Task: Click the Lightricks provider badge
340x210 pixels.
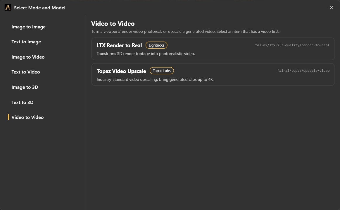Action: [x=156, y=45]
